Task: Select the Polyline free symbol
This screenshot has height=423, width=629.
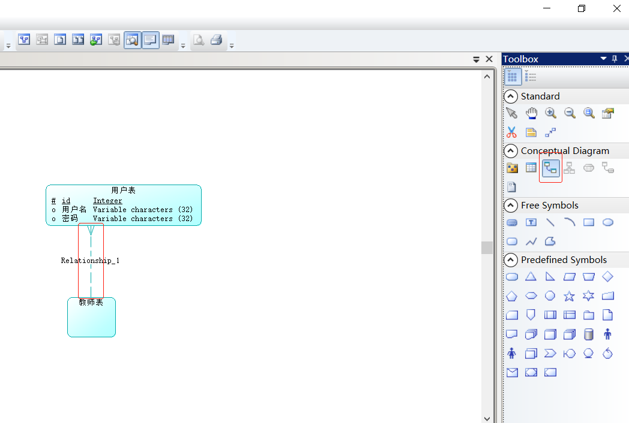Action: 531,241
